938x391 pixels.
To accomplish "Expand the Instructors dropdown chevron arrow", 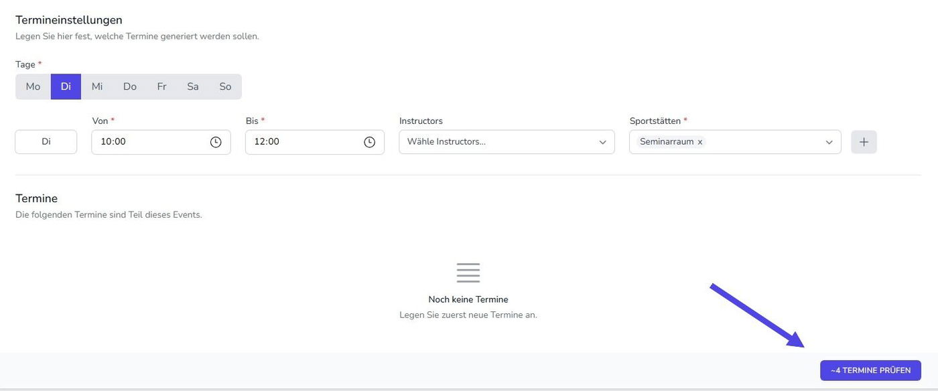I will point(602,142).
